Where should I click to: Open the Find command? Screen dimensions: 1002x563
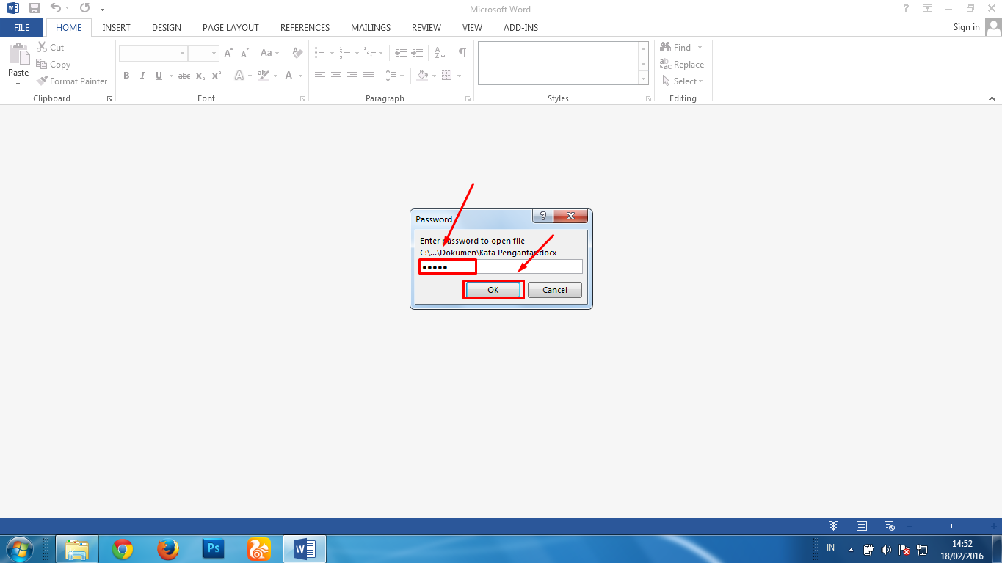(676, 48)
